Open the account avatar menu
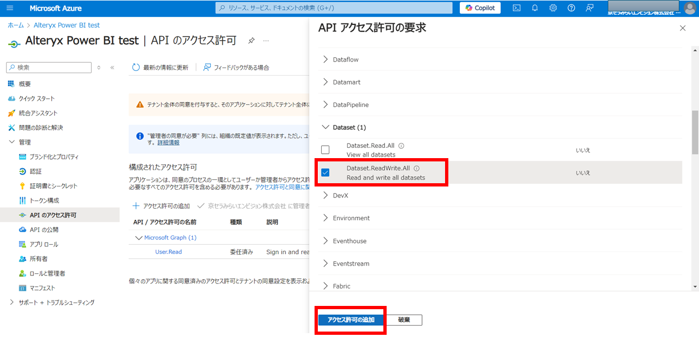699x337 pixels. pos(690,8)
